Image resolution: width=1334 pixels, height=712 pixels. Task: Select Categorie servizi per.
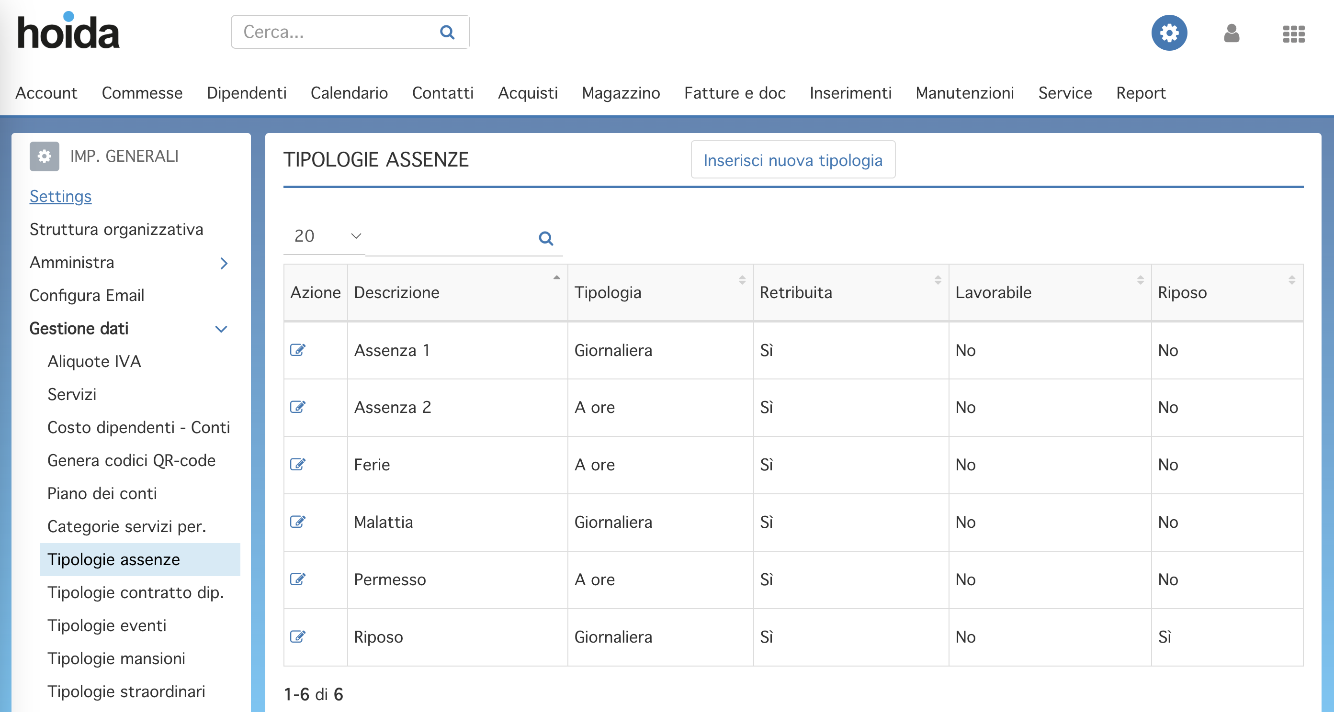tap(127, 526)
